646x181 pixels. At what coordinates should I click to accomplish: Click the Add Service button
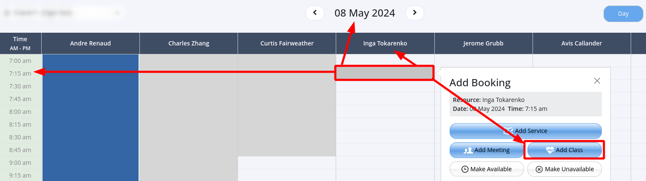point(526,131)
